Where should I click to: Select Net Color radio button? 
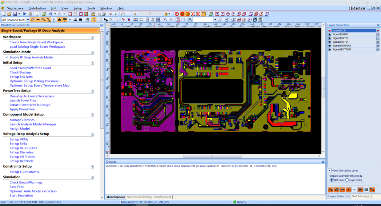(332, 180)
